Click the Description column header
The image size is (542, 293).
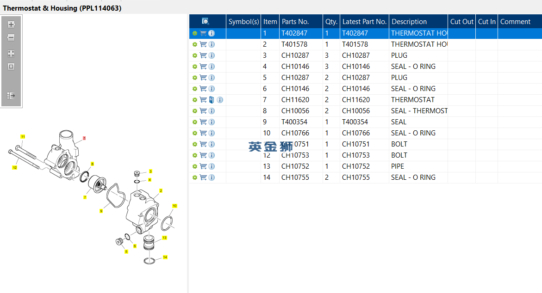[418, 21]
